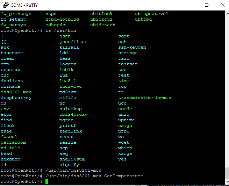Click the 'fw_setsys' entry
The height and width of the screenshot is (186, 229).
click(13, 25)
